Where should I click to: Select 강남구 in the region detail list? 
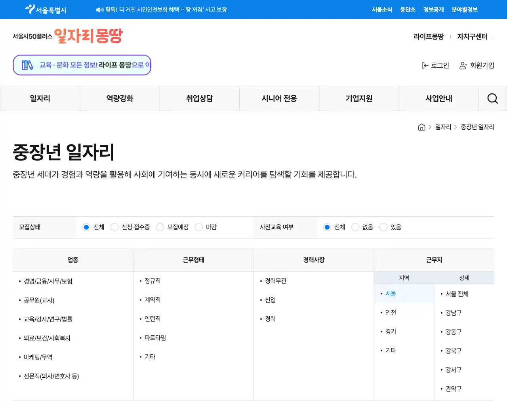point(452,312)
